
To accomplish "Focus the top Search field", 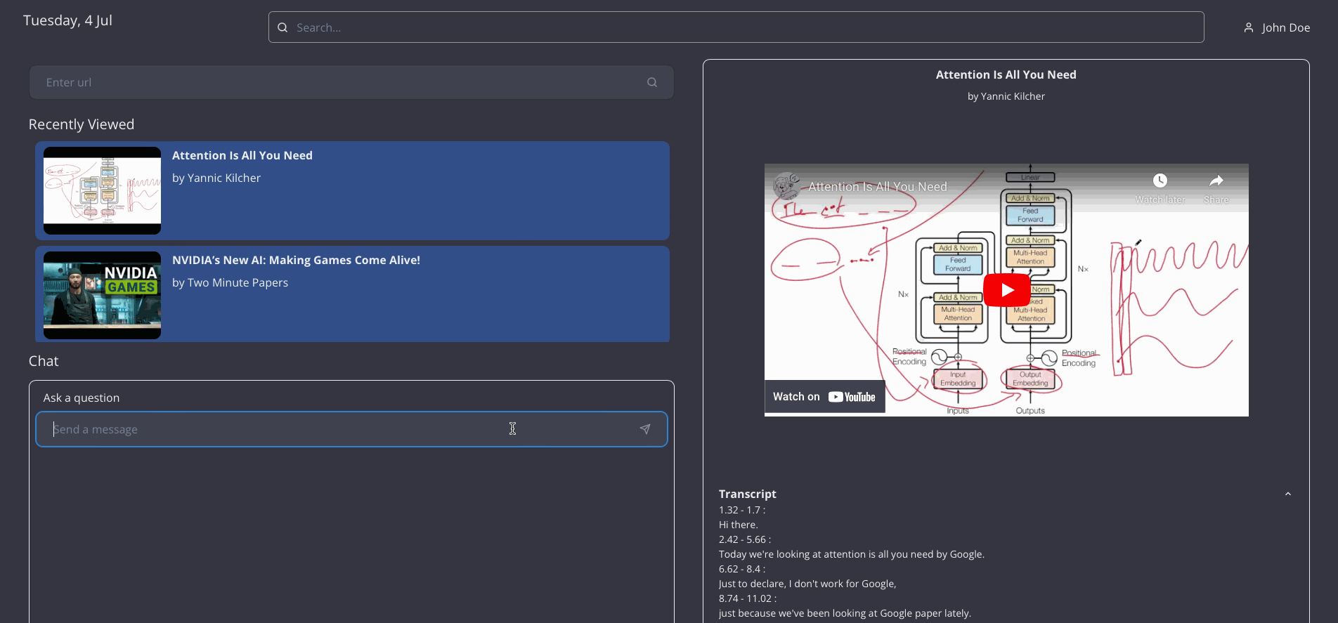I will (x=736, y=27).
